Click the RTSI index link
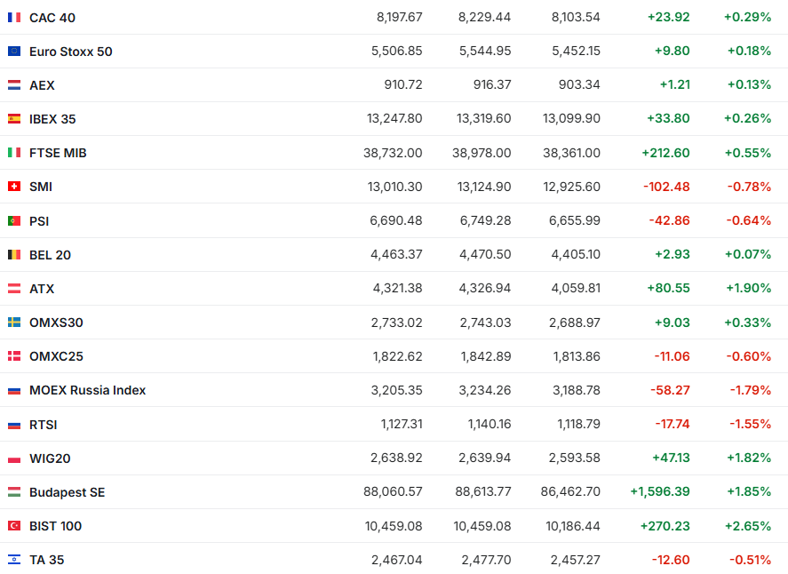 pos(43,425)
